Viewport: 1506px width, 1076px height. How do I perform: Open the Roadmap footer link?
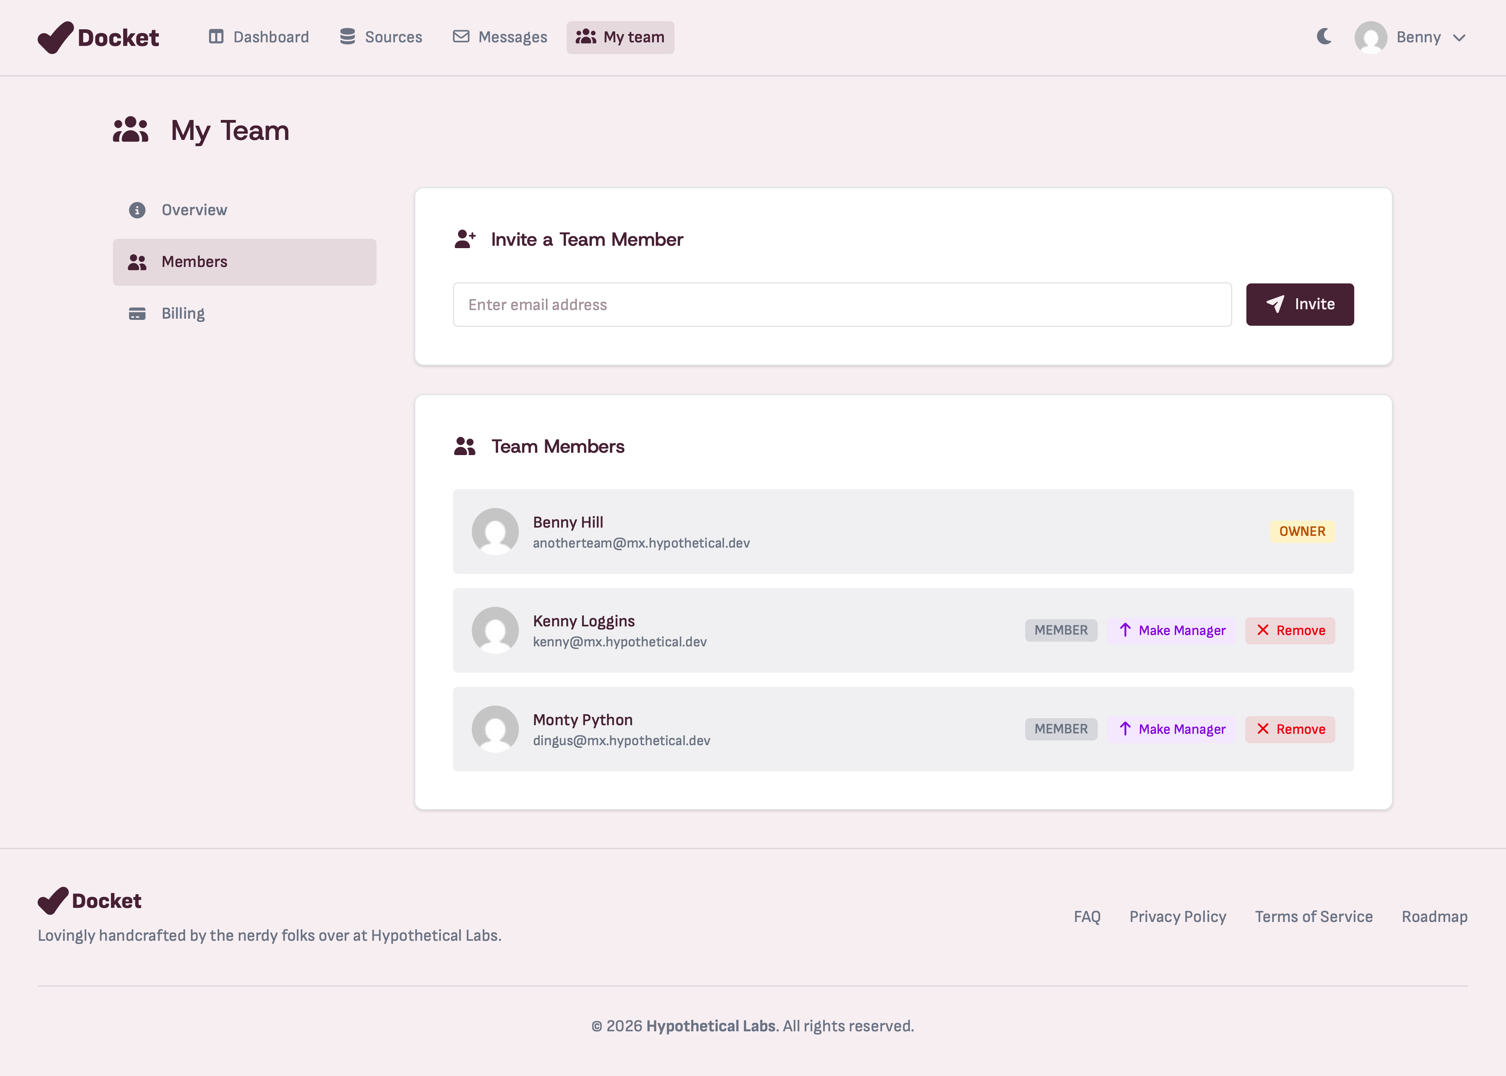point(1434,916)
